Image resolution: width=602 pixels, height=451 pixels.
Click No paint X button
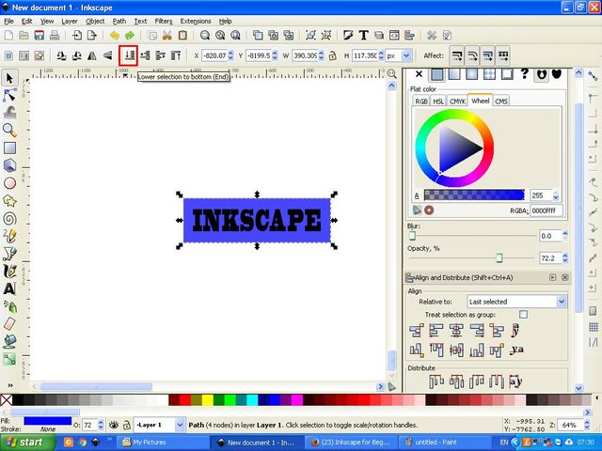pyautogui.click(x=419, y=74)
